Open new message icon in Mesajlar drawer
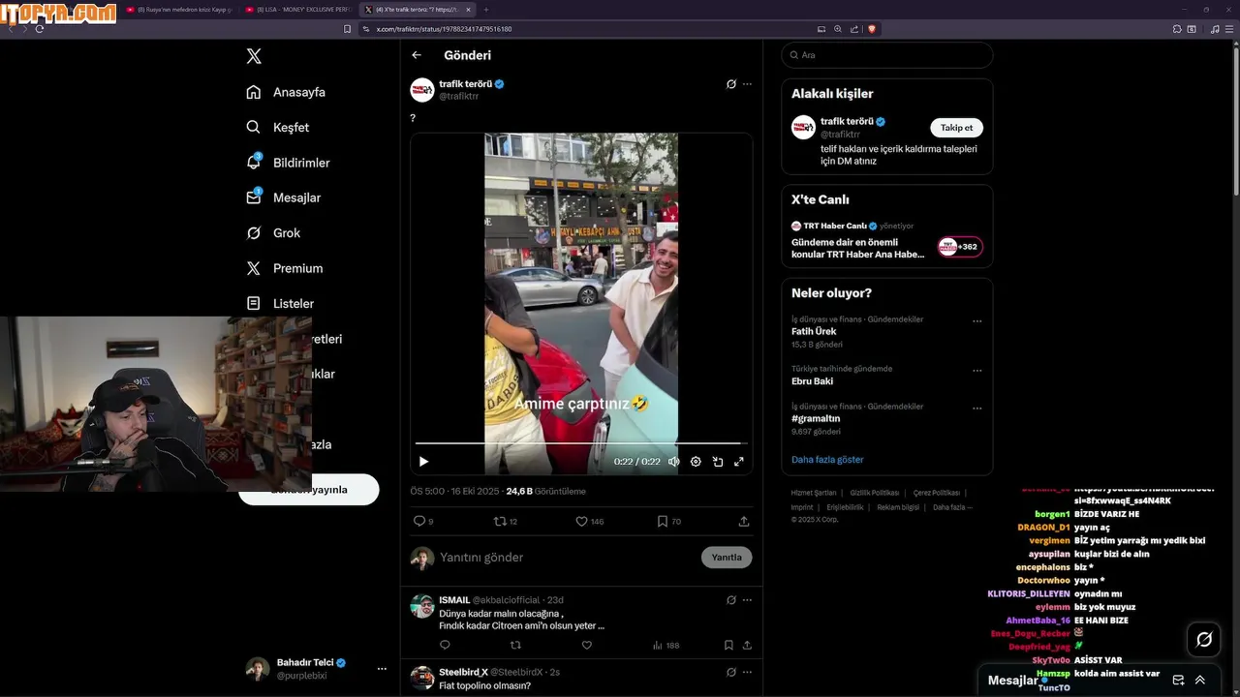1240x697 pixels. click(1179, 681)
